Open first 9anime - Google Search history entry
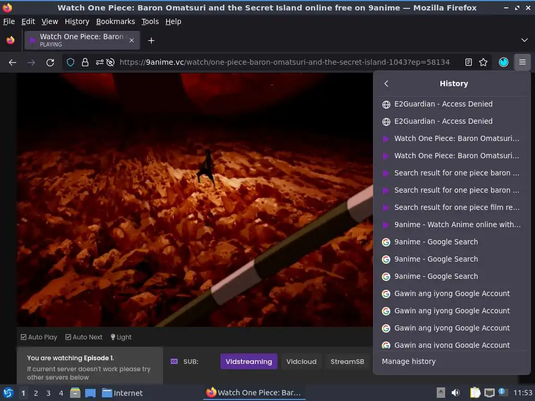 452,242
